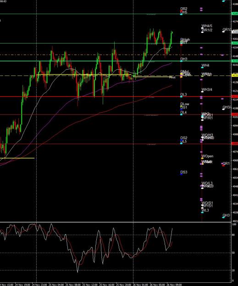The height and width of the screenshot is (286, 238).
Task: Click the DLow daily low label
Action: point(185,104)
